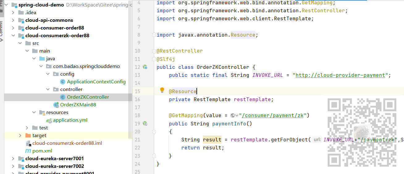Screen dimensions: 404x174
Task: Click the http://cloud-provider-payment URL string
Action: (340, 75)
